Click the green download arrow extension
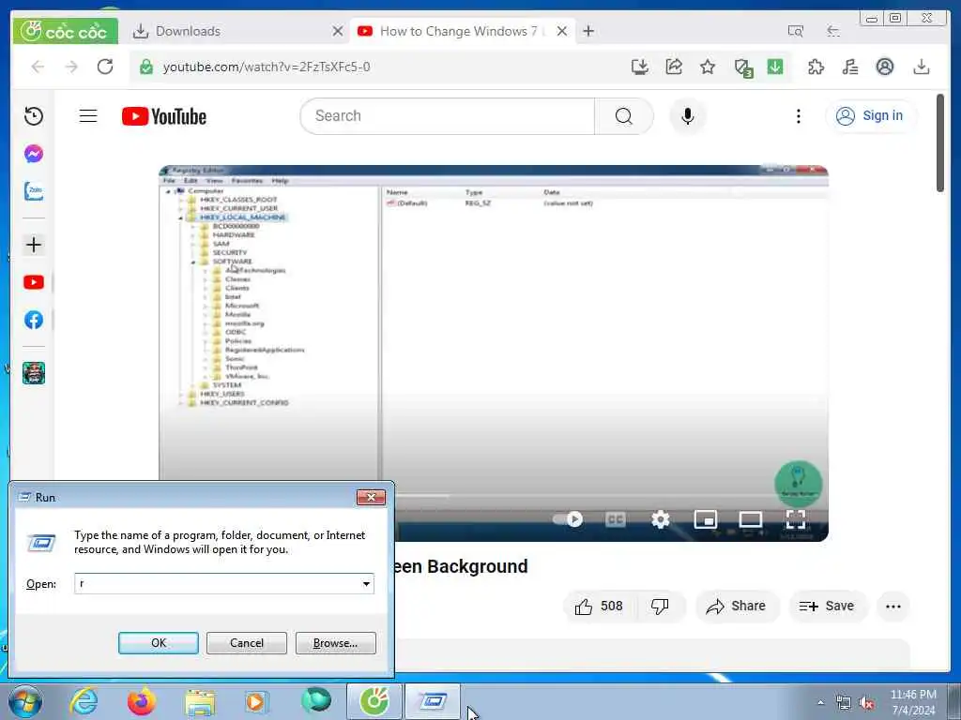The width and height of the screenshot is (961, 720). coord(775,67)
